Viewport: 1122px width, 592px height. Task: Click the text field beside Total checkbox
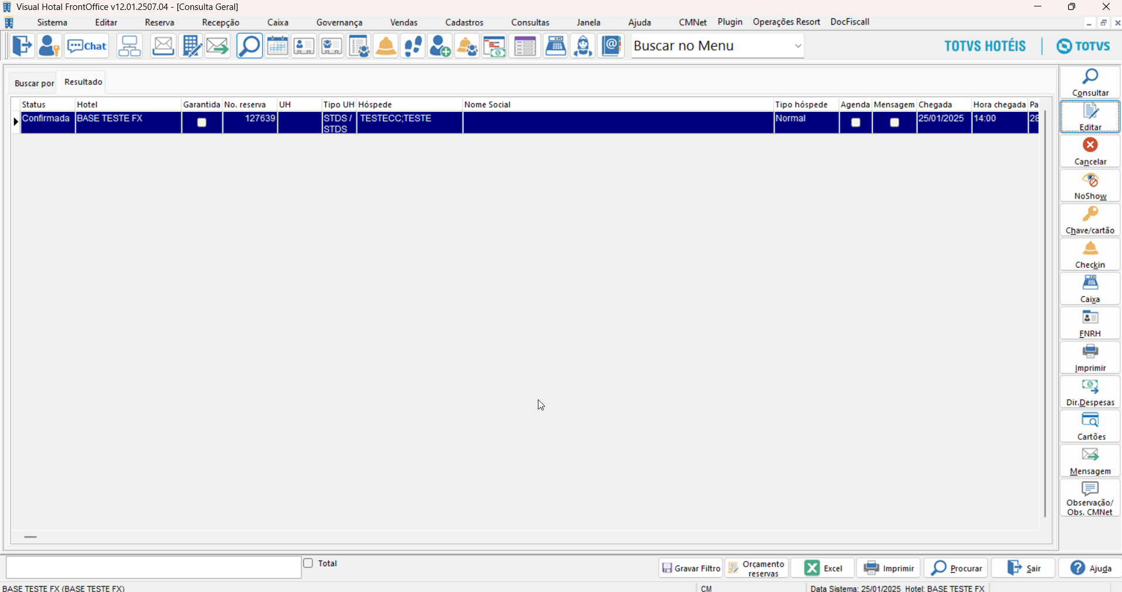[x=154, y=567]
